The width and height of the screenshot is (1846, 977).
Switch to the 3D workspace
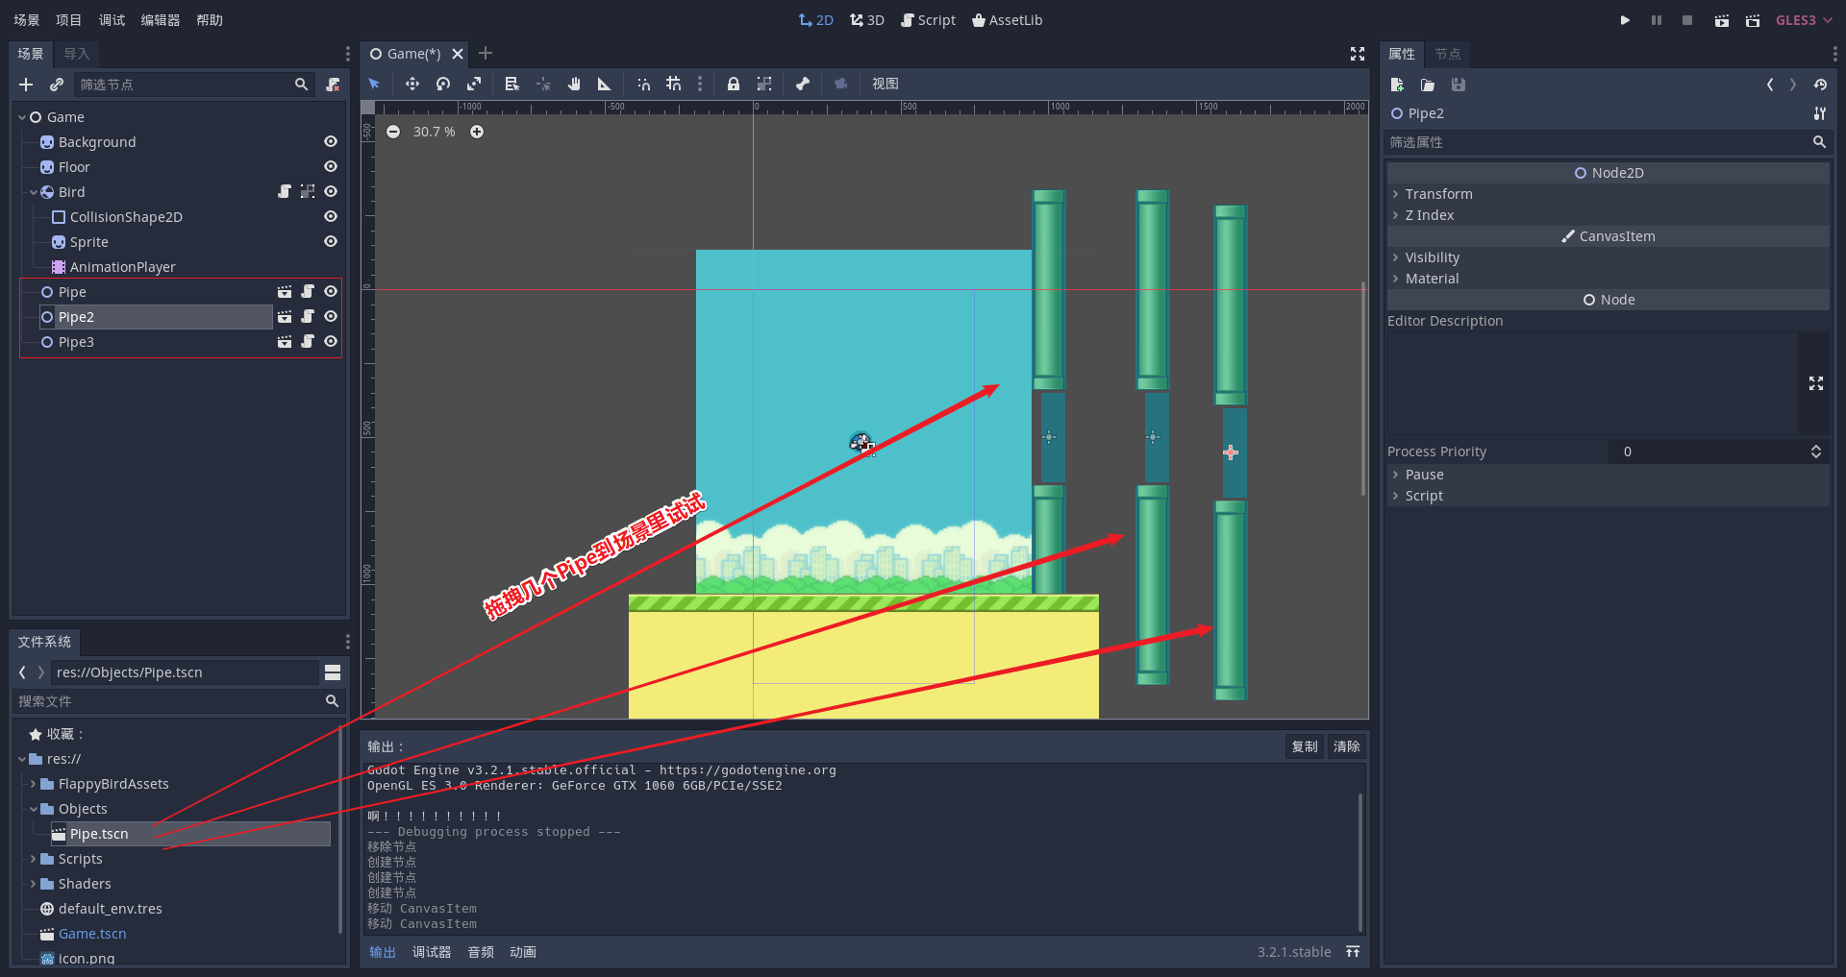click(867, 20)
